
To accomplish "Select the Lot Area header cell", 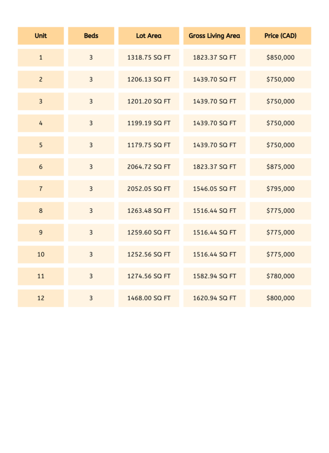I will (x=149, y=36).
